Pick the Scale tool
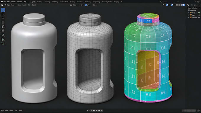201x113 pixels. click(3, 27)
